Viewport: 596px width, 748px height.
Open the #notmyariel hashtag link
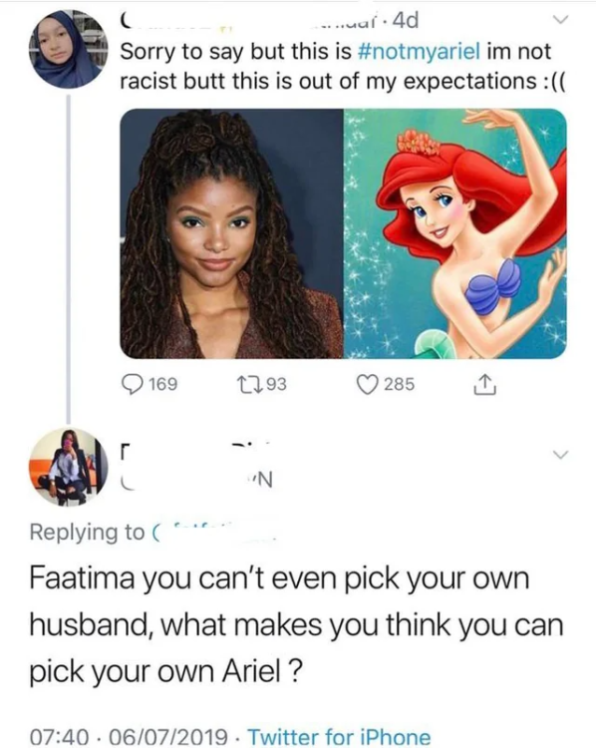pos(419,51)
